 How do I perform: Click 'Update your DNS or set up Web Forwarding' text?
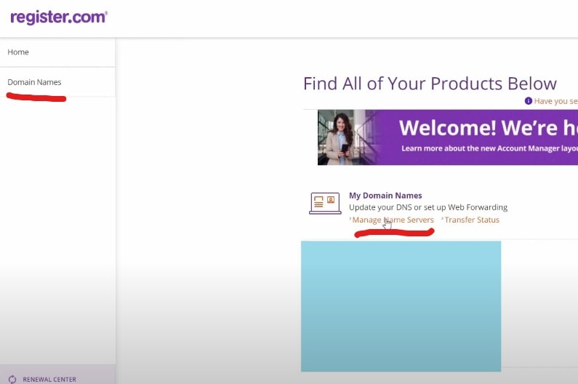(428, 207)
